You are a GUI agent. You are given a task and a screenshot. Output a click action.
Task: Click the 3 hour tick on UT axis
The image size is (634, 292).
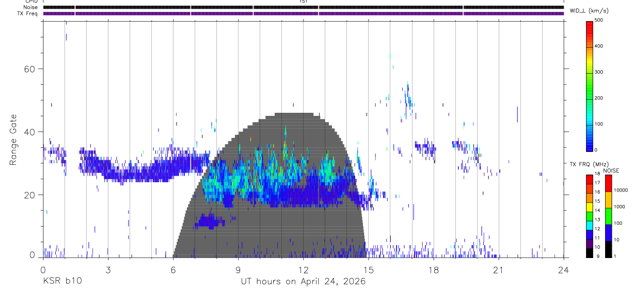[108, 269]
